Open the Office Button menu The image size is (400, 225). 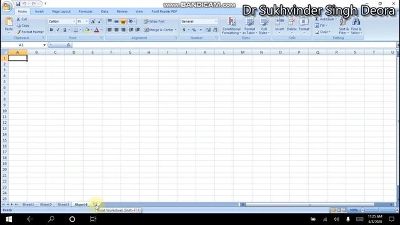pyautogui.click(x=7, y=7)
